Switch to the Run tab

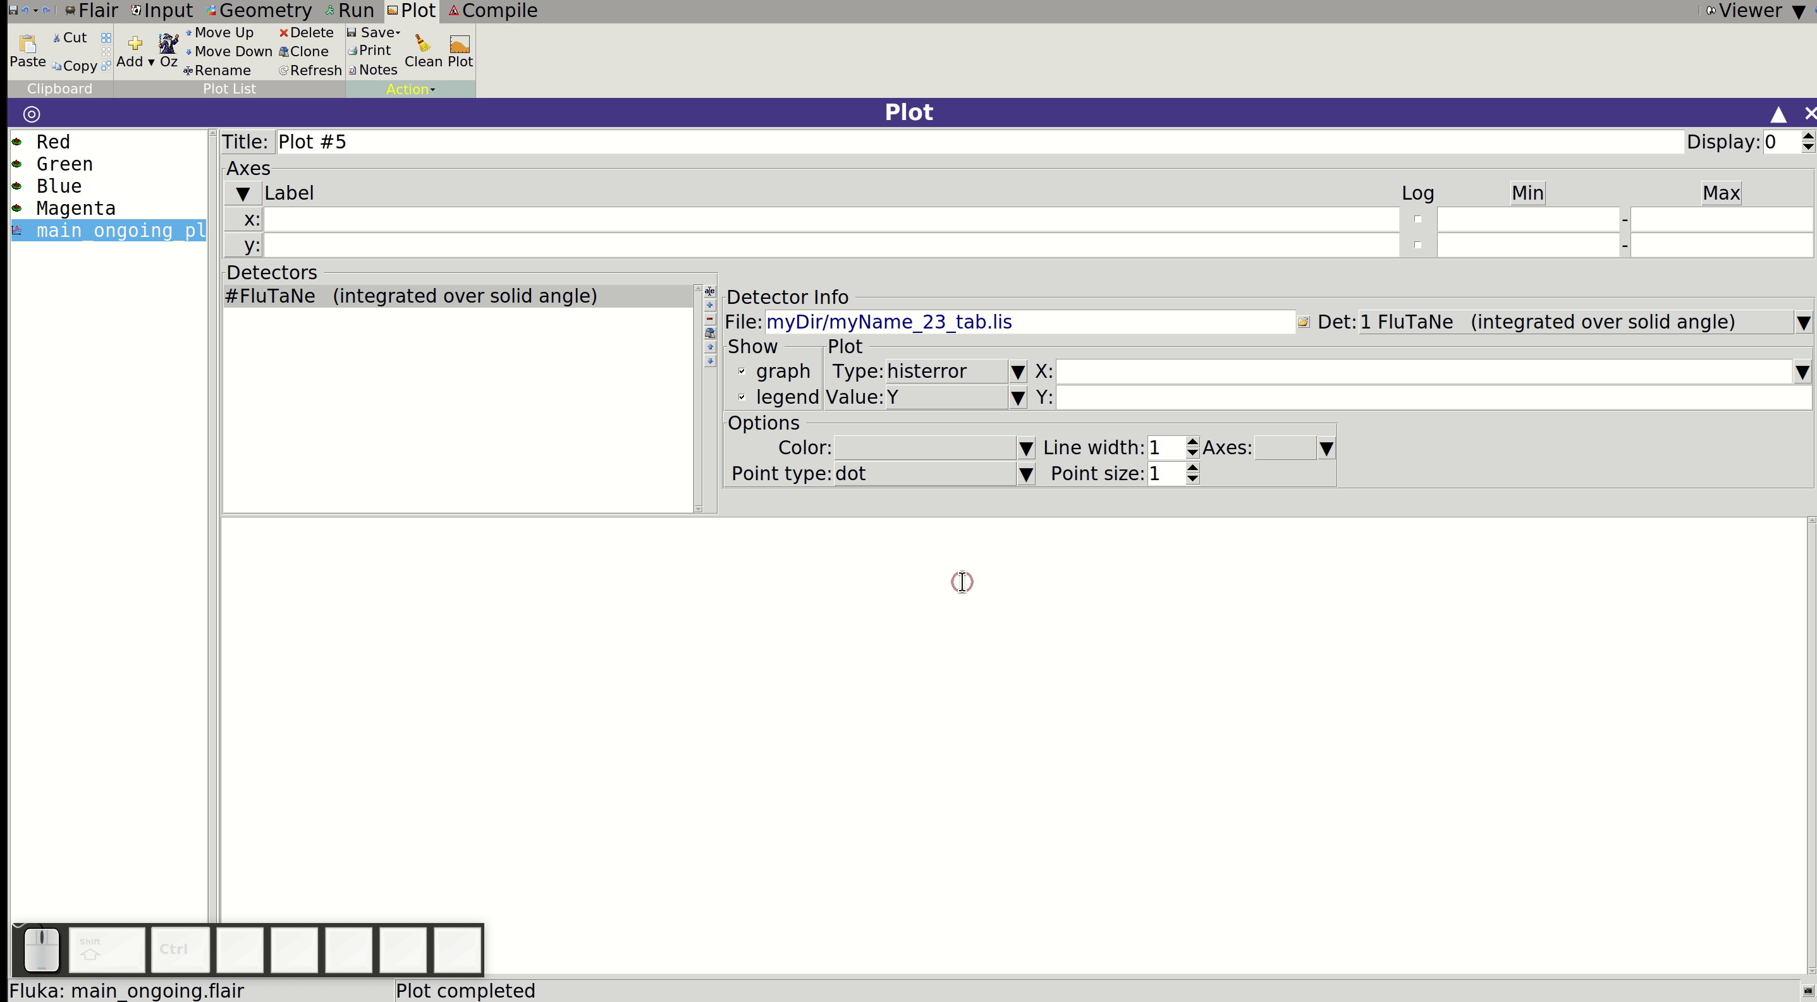(x=350, y=11)
